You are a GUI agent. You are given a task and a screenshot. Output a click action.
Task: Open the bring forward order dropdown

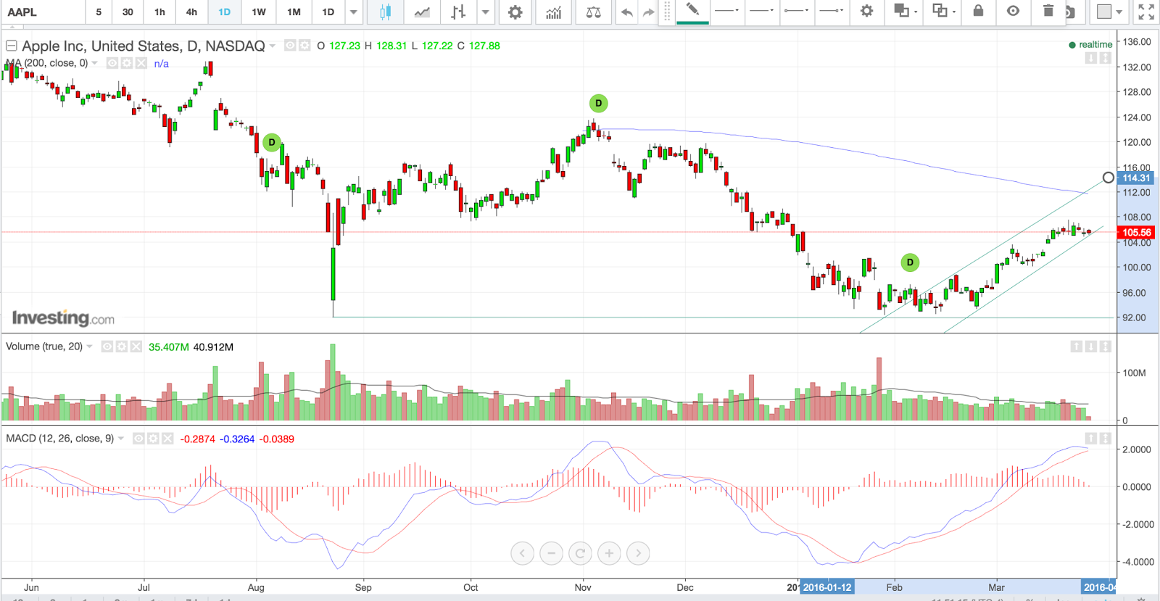[905, 11]
